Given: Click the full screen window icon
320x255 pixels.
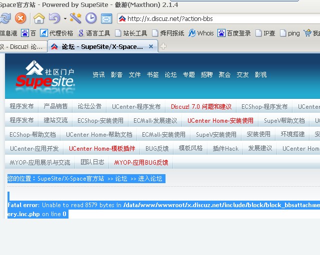Looking at the screenshot, I should coord(106,18).
